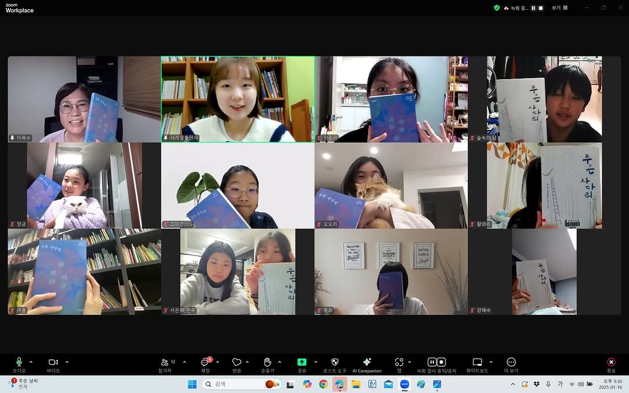Expand the share options arrow next to 공유

[x=316, y=362]
